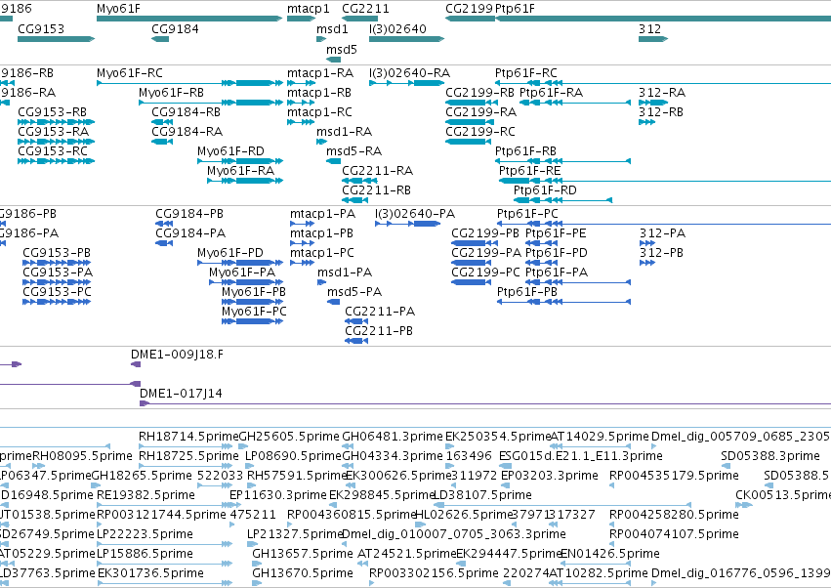Click the l(3)02640 gene label
The image size is (831, 588).
click(x=397, y=28)
